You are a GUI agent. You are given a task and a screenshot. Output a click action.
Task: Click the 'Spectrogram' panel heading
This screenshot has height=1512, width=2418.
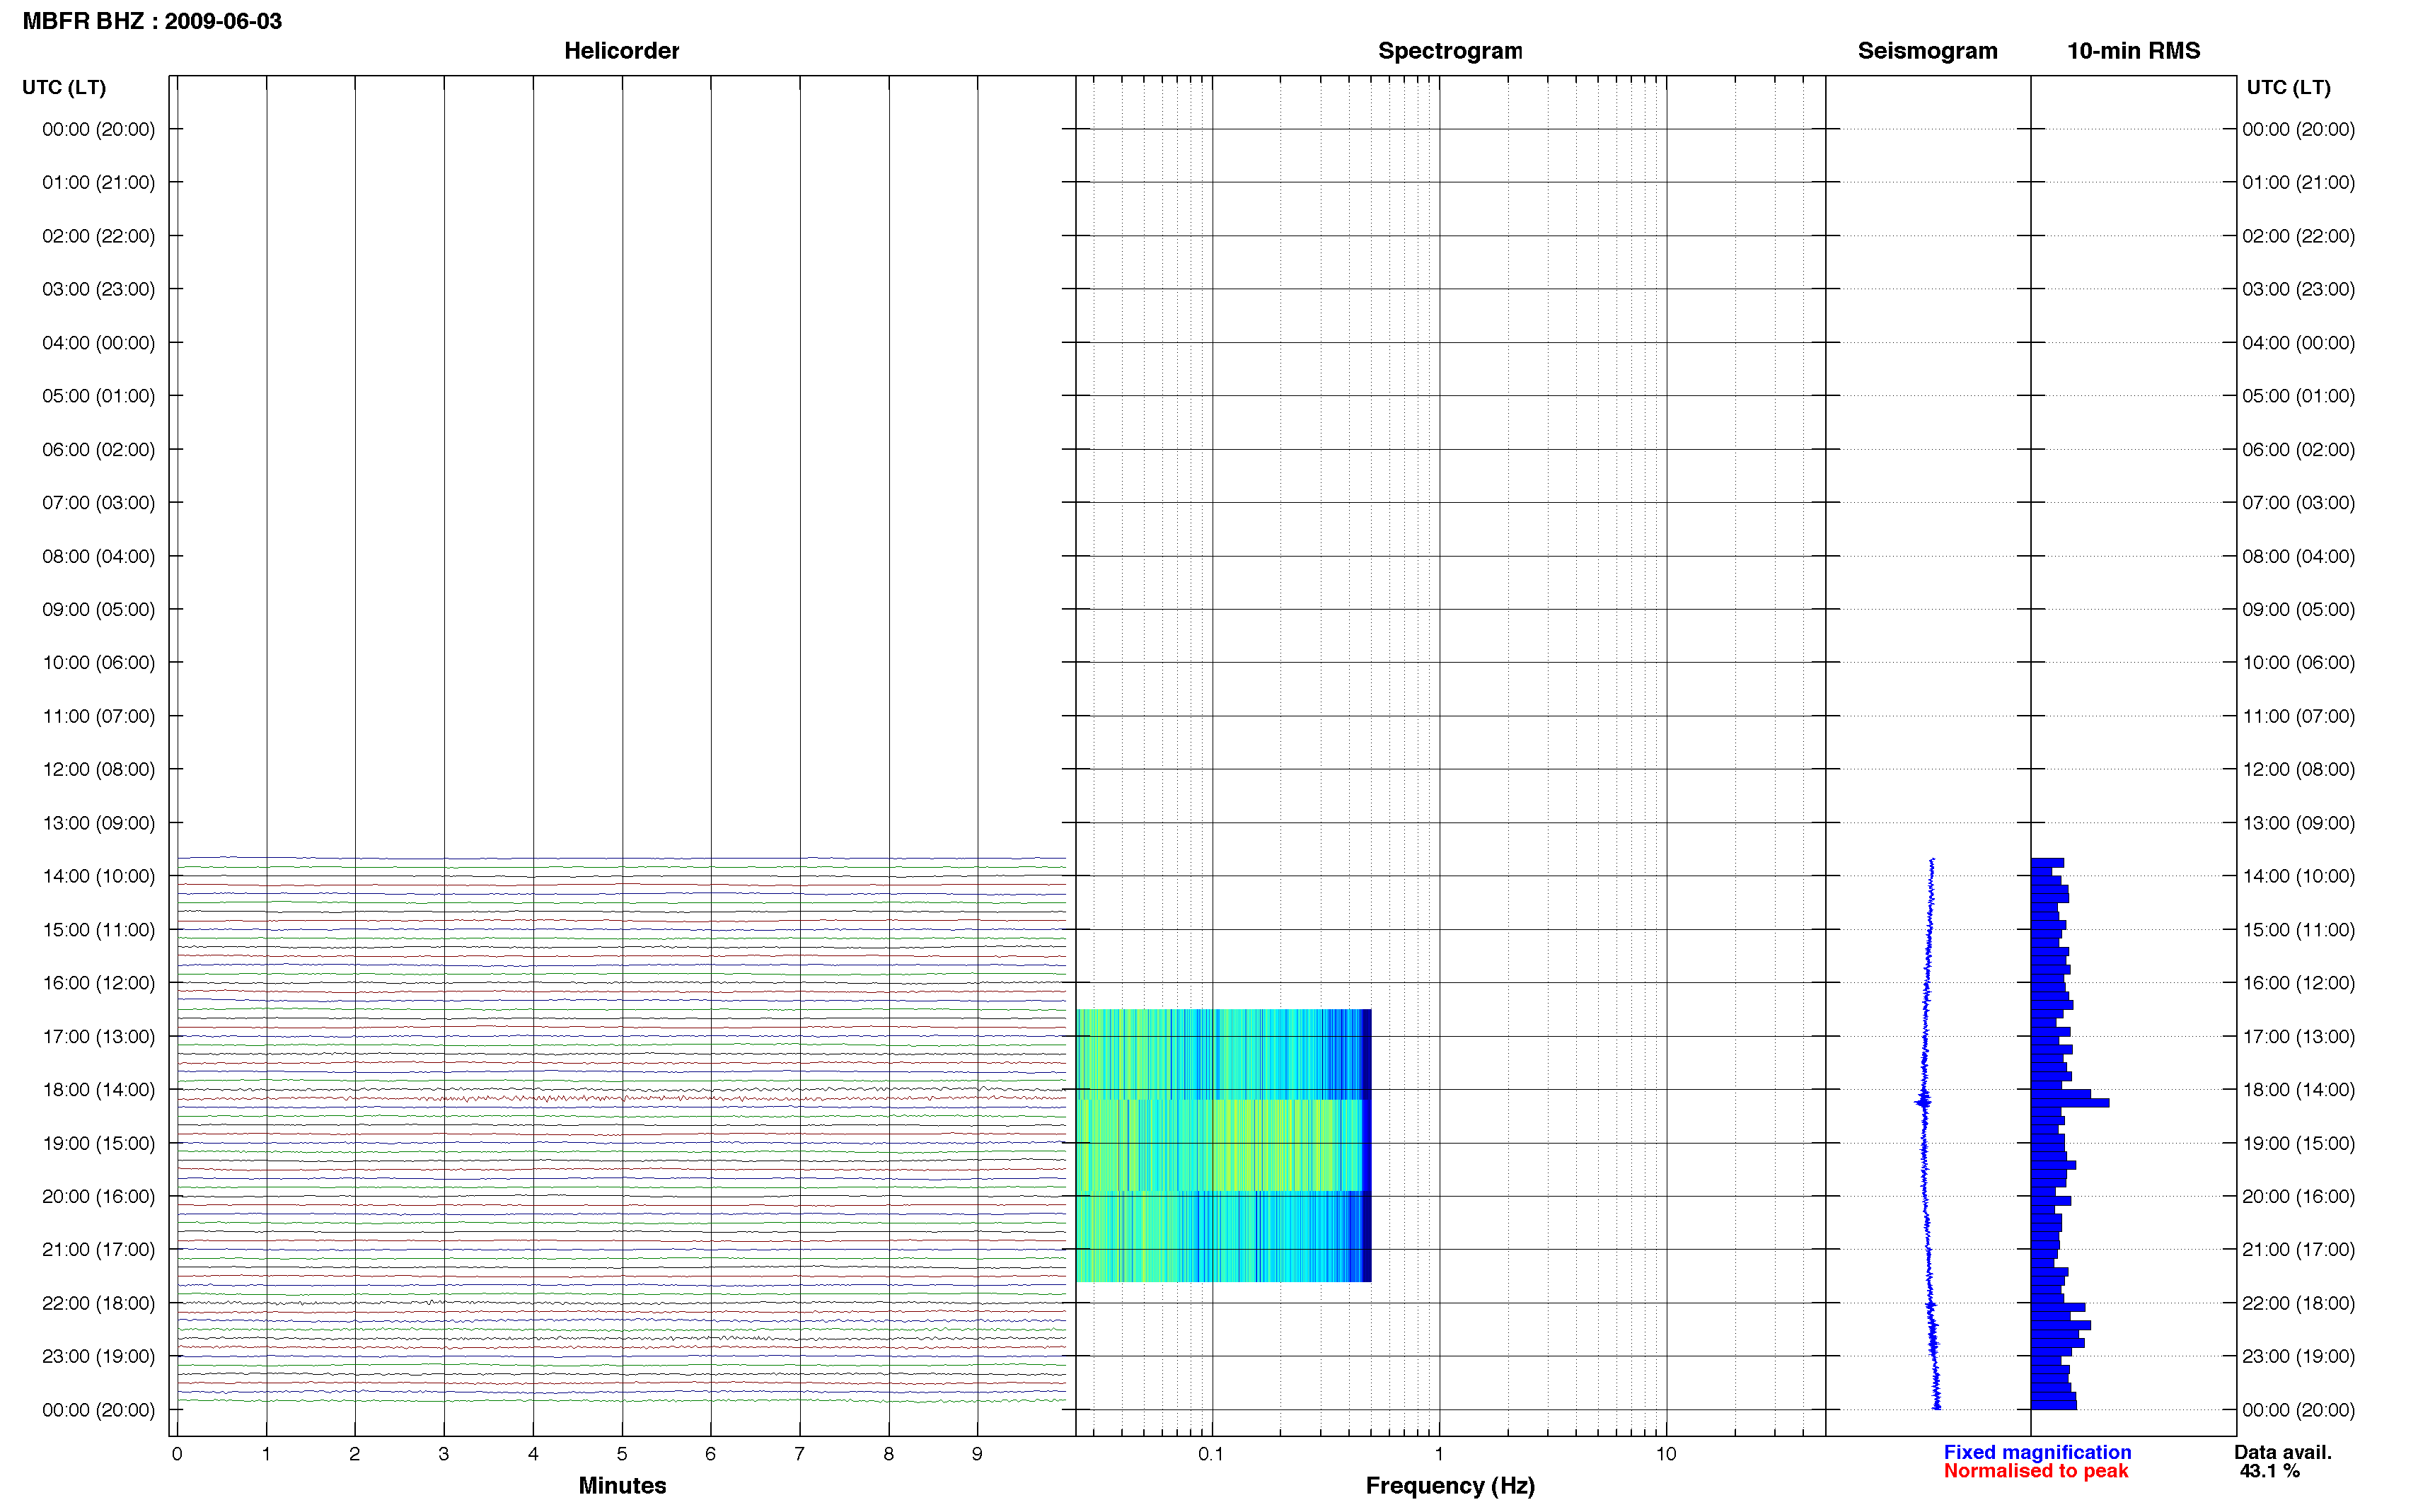(x=1449, y=51)
